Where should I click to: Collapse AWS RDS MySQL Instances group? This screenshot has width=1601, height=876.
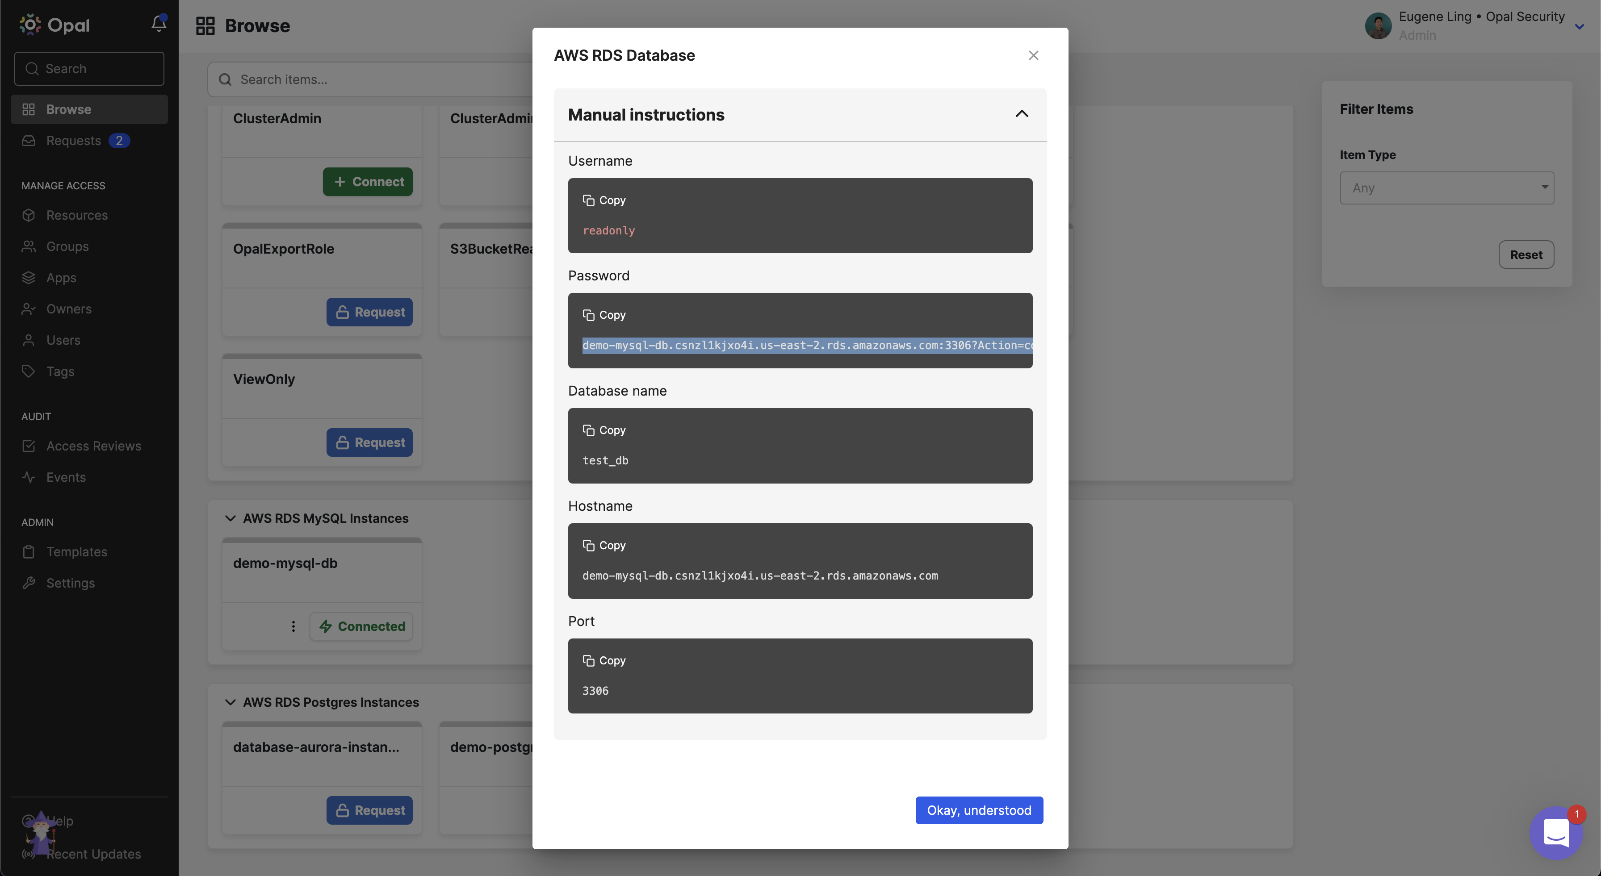coord(230,518)
